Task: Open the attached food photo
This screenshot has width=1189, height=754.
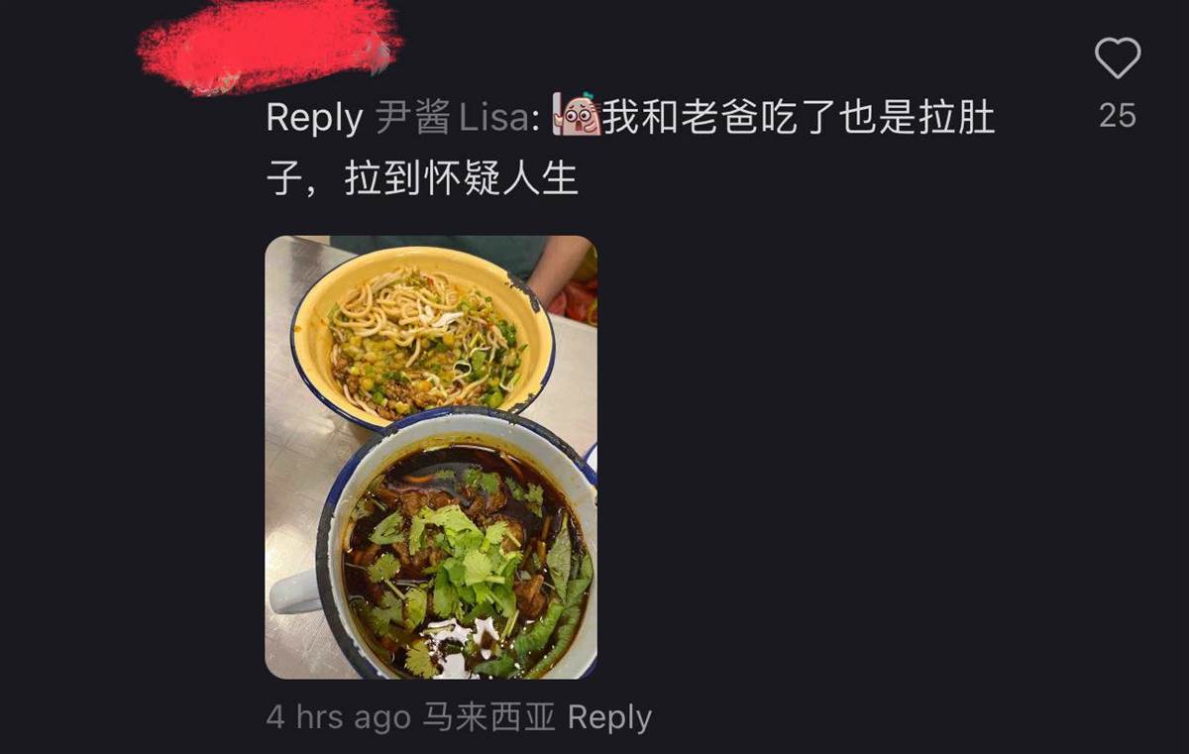Action: (431, 457)
